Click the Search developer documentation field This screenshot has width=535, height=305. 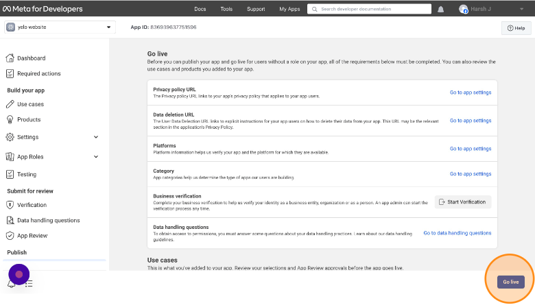pos(370,10)
